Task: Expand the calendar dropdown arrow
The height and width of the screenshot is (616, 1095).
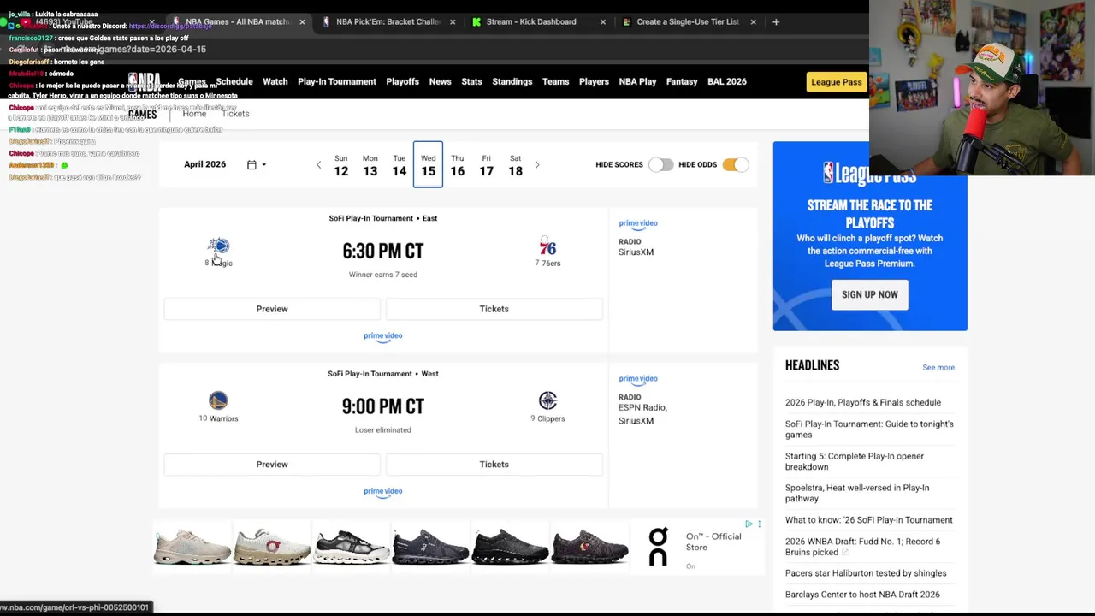Action: click(x=263, y=165)
